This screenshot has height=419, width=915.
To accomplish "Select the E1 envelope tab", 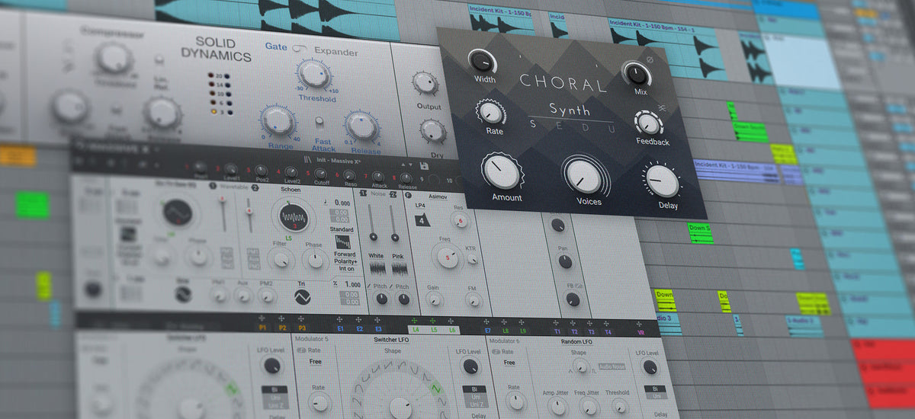I will coord(340,328).
